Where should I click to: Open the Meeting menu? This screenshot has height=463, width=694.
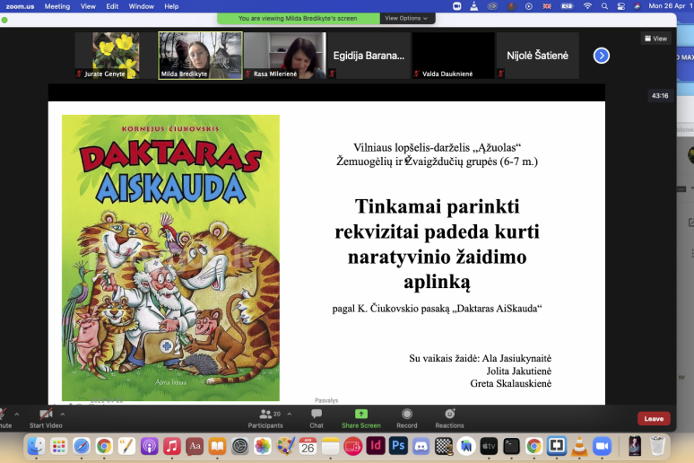pos(57,6)
